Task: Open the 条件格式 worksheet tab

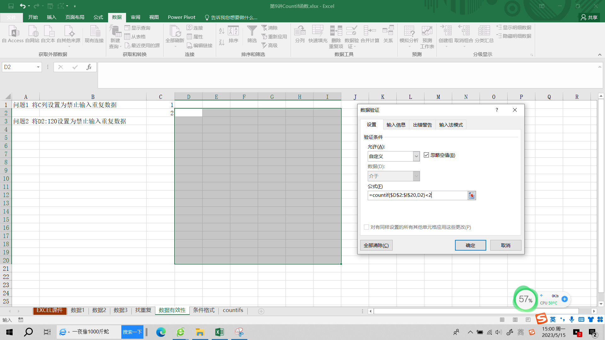Action: click(x=204, y=310)
